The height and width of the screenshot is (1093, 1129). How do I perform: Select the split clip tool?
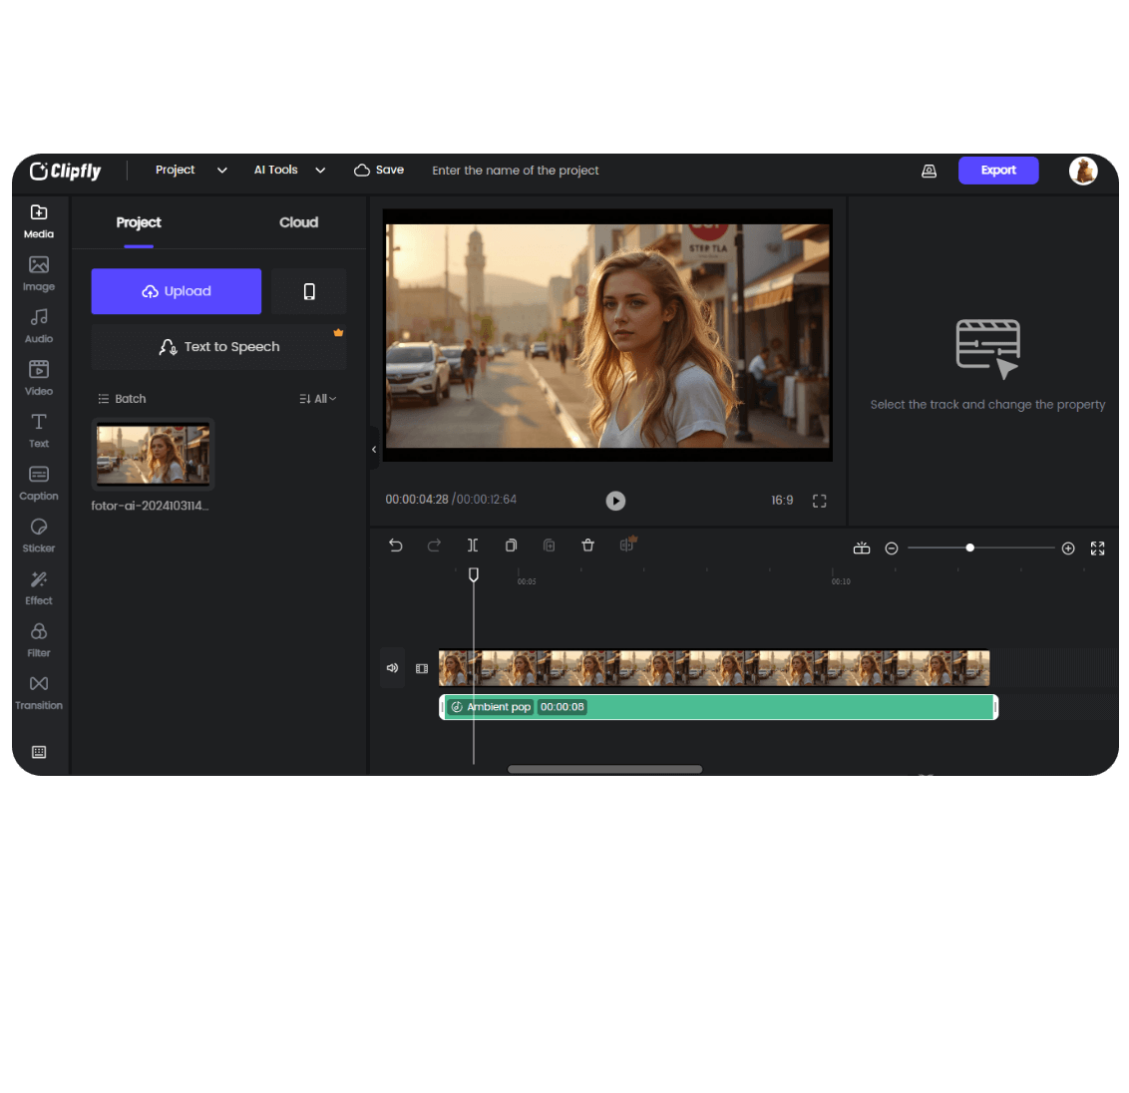473,545
